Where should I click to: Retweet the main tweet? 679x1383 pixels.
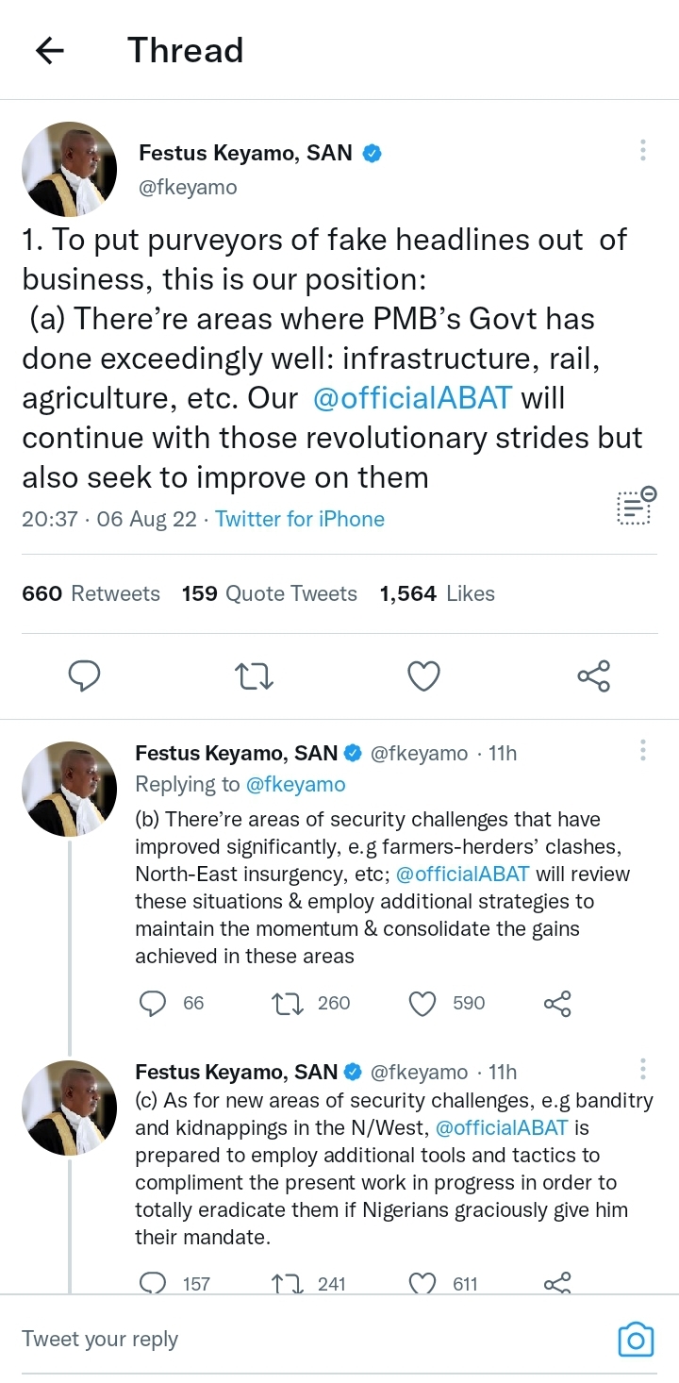point(254,675)
